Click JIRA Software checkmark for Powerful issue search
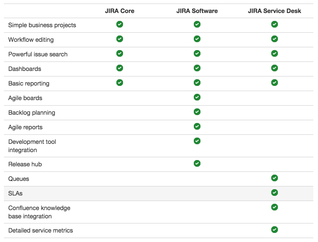 click(x=197, y=54)
